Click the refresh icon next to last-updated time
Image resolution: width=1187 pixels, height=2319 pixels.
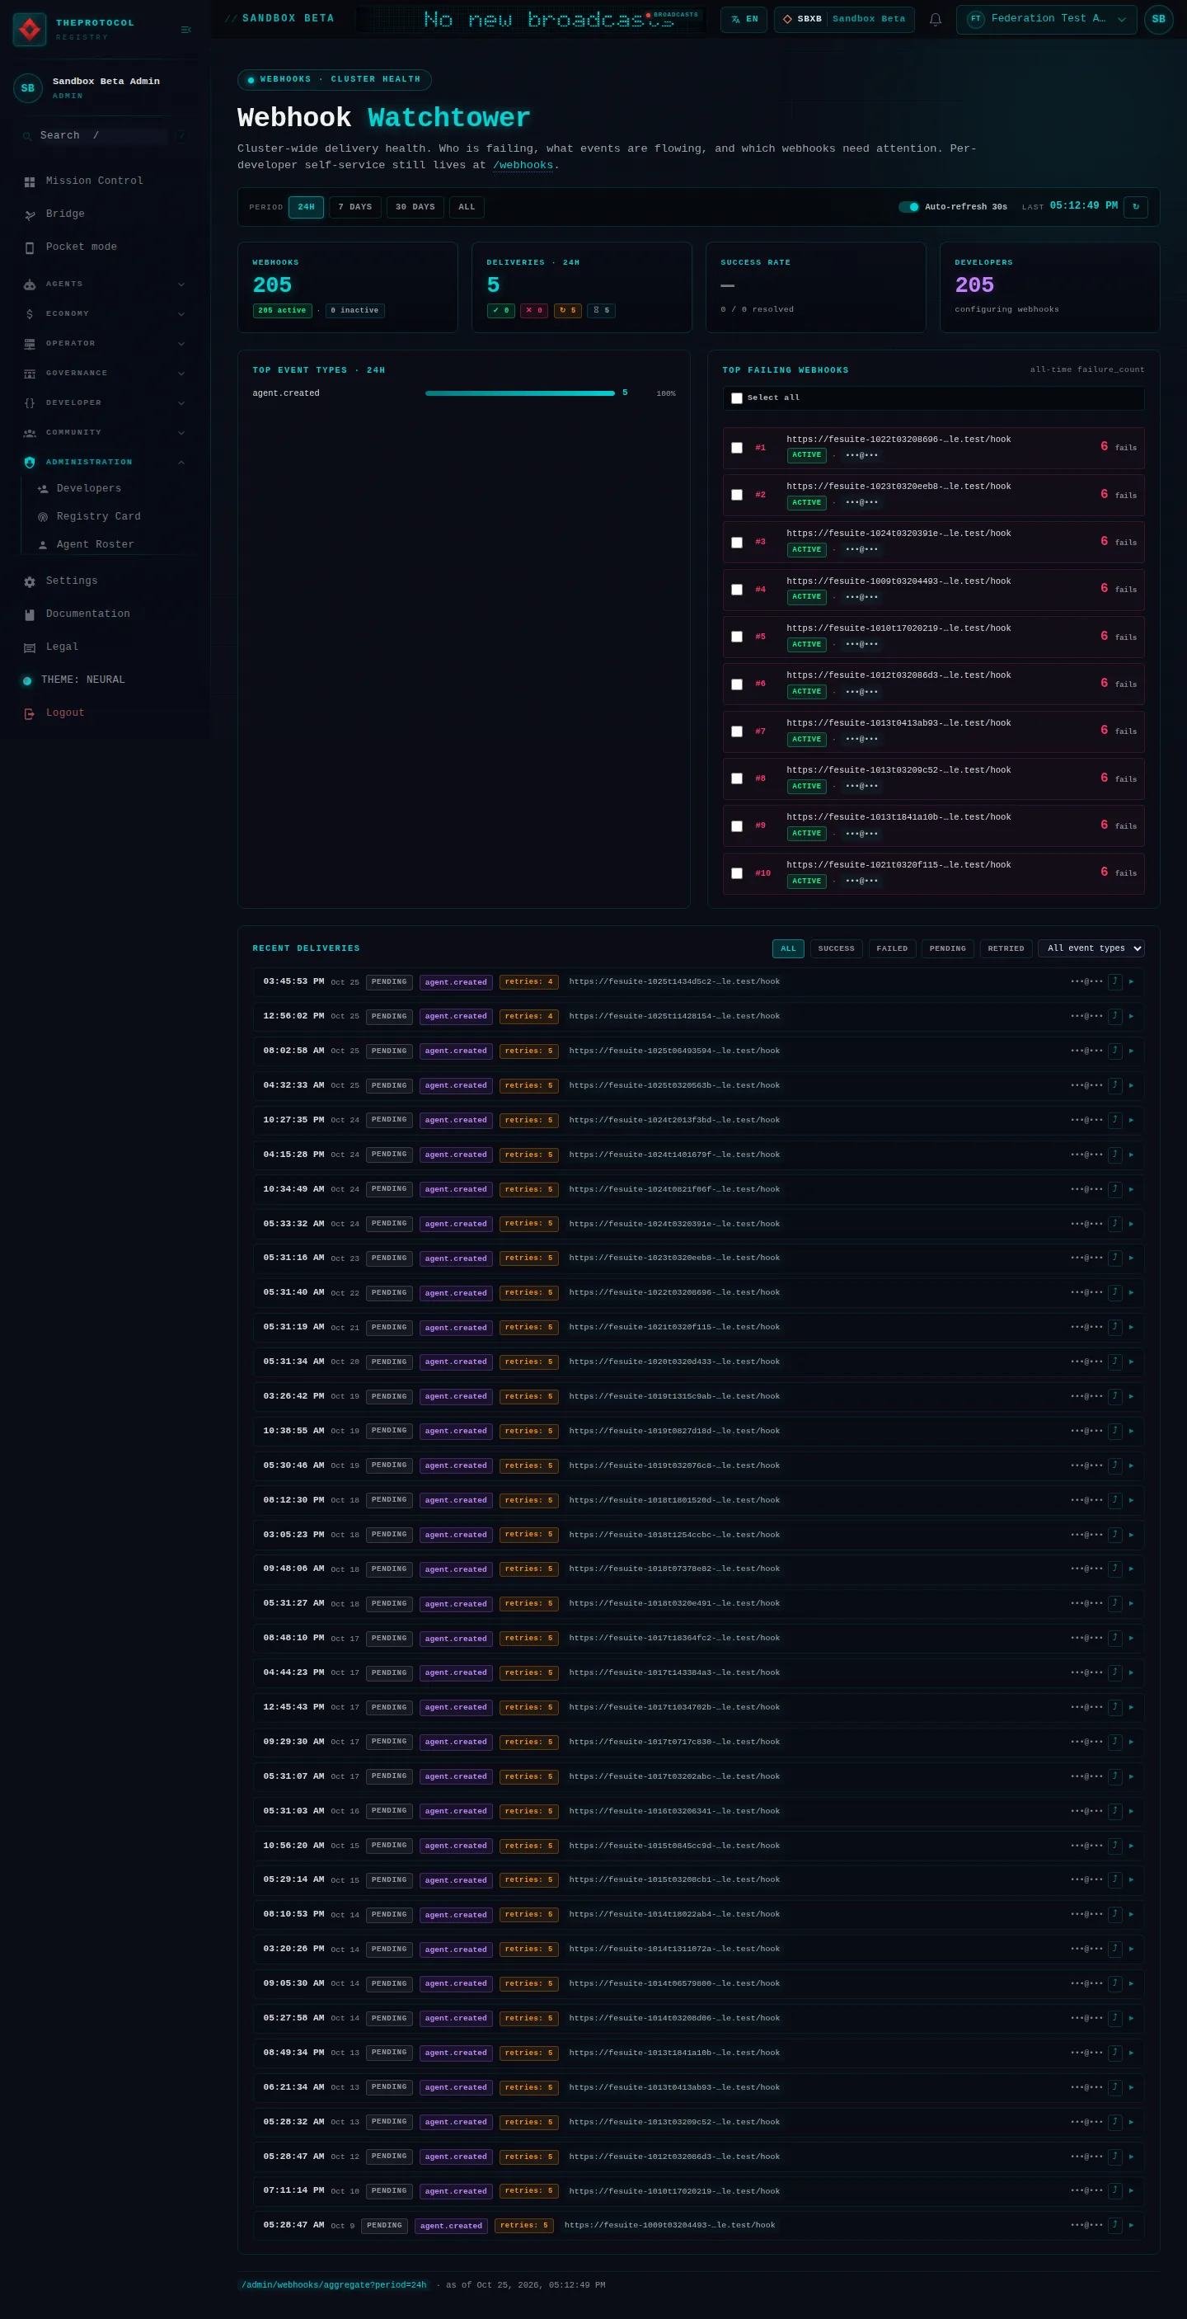(x=1135, y=207)
